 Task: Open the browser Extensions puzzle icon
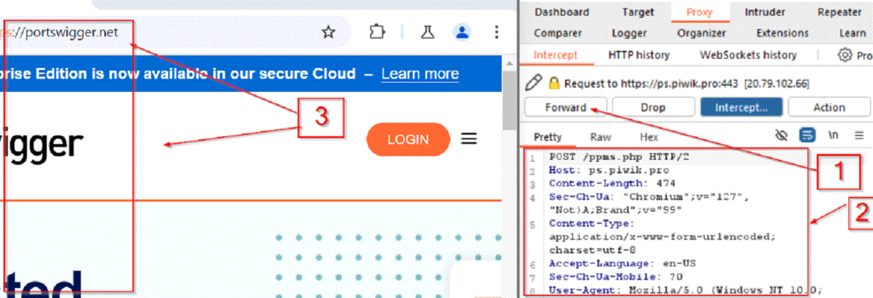click(x=377, y=32)
